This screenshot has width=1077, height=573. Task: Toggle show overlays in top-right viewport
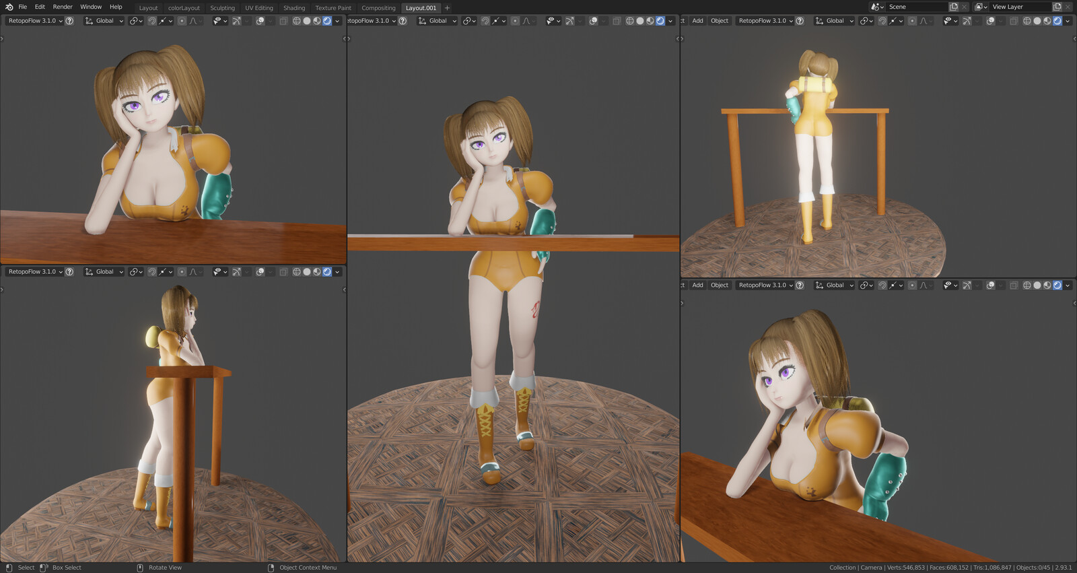pyautogui.click(x=991, y=21)
